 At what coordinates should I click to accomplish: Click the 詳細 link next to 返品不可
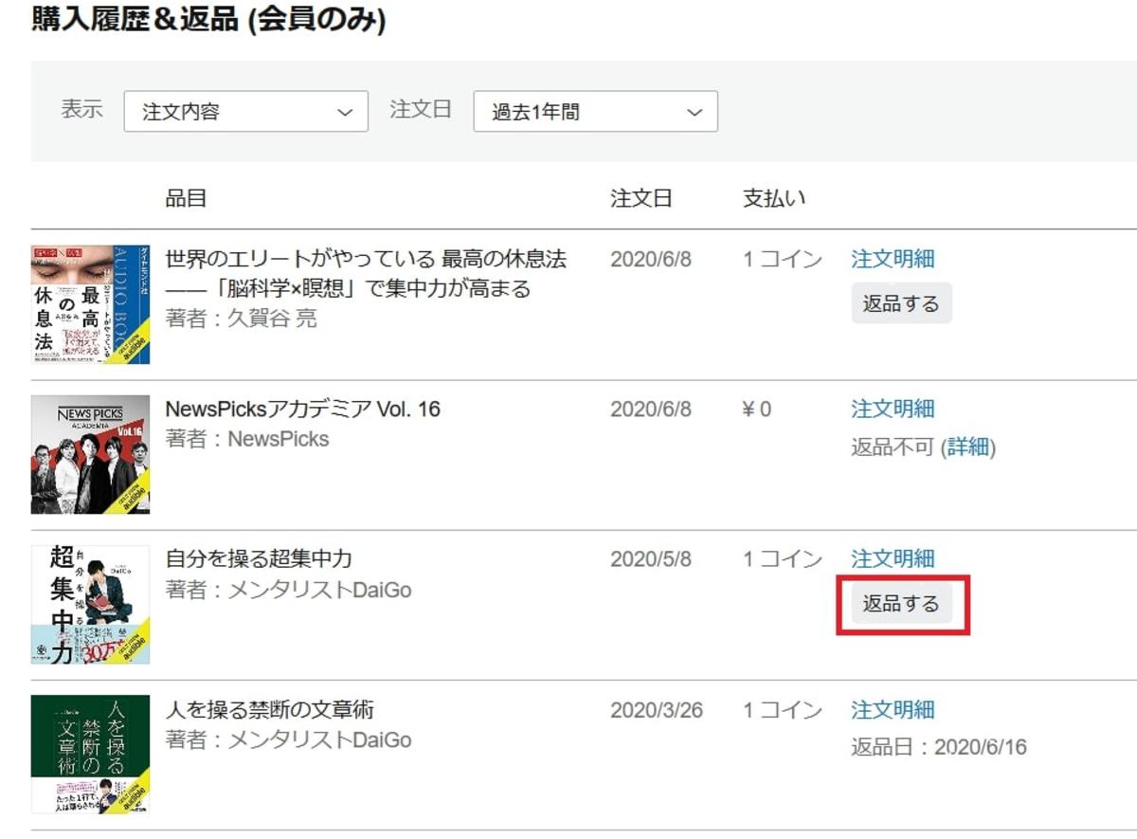[x=967, y=447]
